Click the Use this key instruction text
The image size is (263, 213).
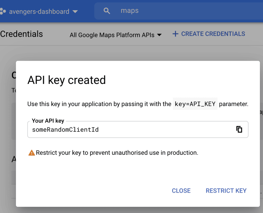(99, 104)
